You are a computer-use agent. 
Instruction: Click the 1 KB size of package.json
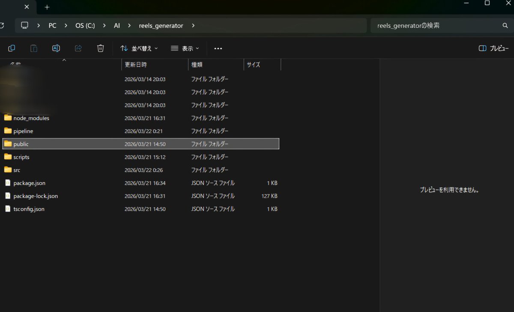[272, 183]
